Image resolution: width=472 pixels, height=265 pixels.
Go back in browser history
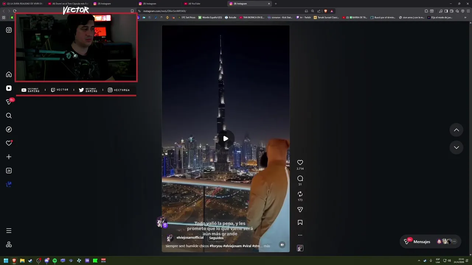4,11
